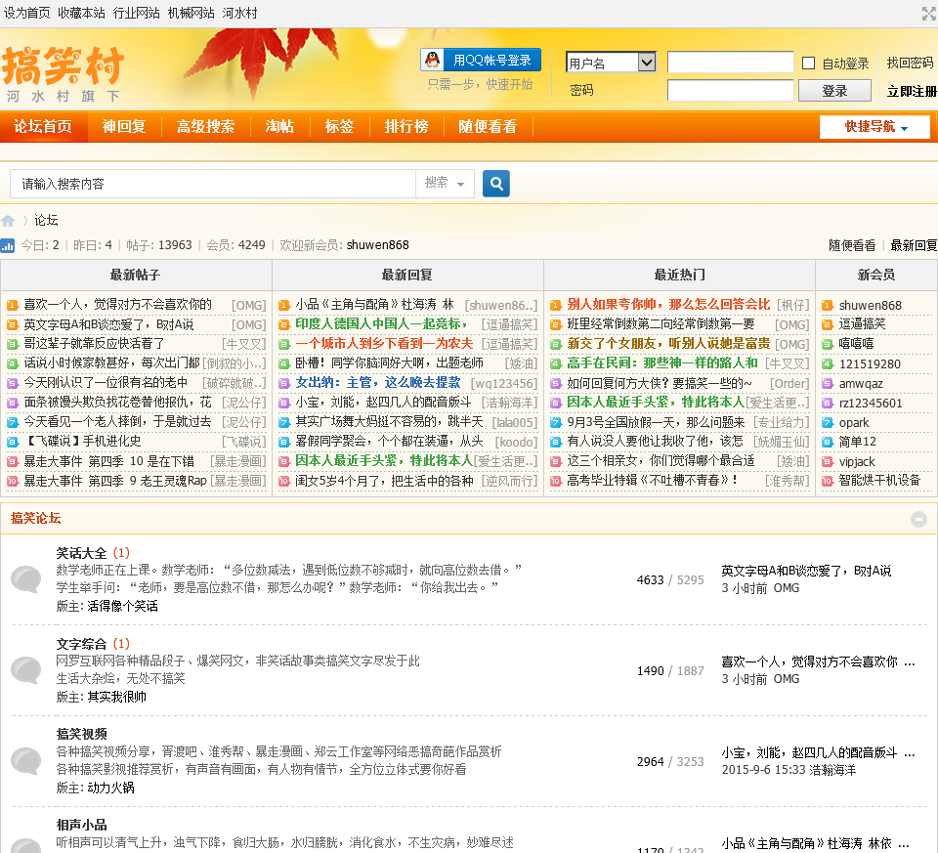Click the 搞笑村 site logo

[x=64, y=71]
